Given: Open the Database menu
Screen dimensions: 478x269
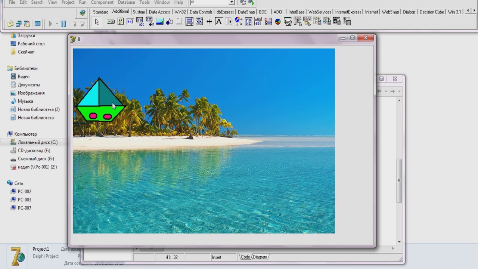Looking at the screenshot, I should (127, 2).
